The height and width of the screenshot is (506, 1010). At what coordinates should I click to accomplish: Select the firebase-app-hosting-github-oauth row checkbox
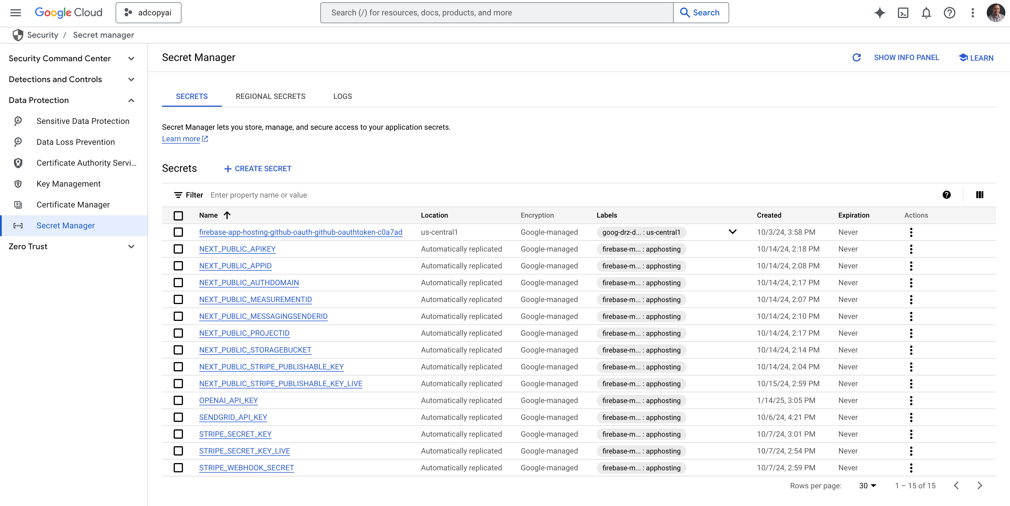click(x=178, y=232)
